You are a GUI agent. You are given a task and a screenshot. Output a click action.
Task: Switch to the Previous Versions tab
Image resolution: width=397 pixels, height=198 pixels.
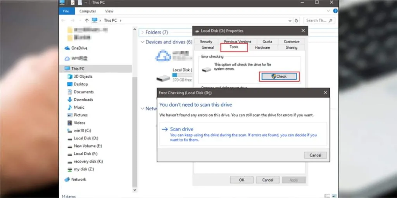[238, 42]
